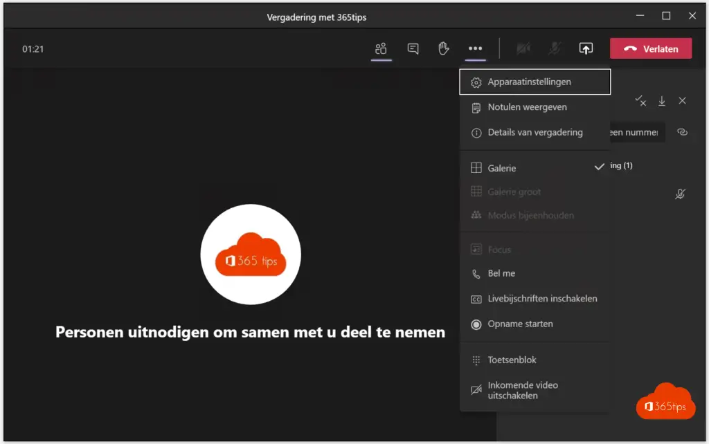Viewport: 709px width, 444px height.
Task: Toggle the camera on or off
Action: (x=524, y=48)
